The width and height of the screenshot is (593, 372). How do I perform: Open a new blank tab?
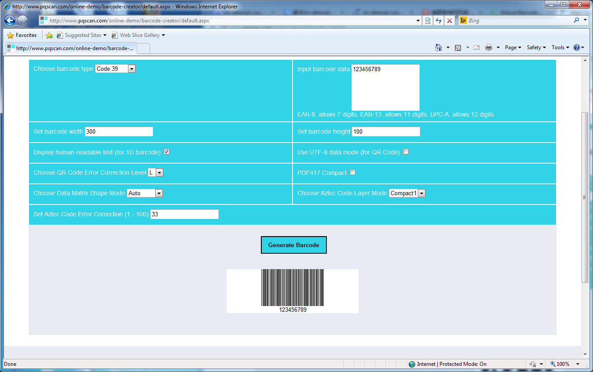[144, 48]
